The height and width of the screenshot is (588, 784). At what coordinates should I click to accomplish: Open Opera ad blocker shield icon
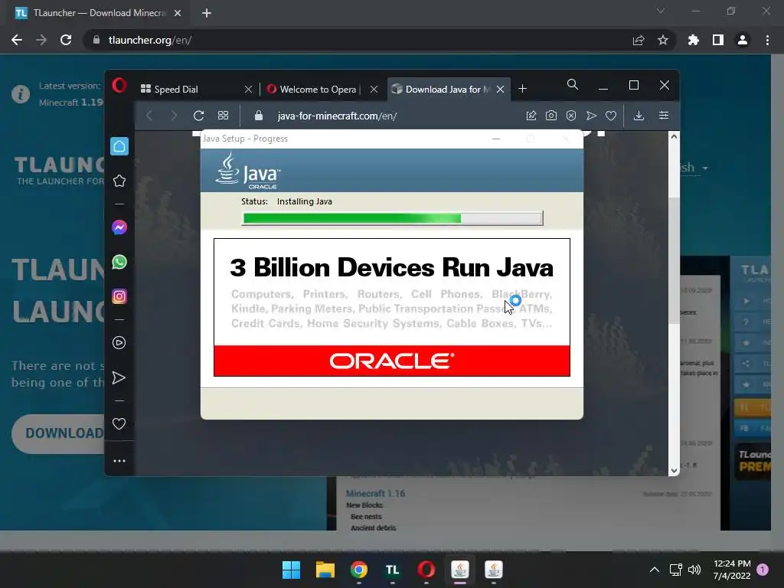[571, 116]
